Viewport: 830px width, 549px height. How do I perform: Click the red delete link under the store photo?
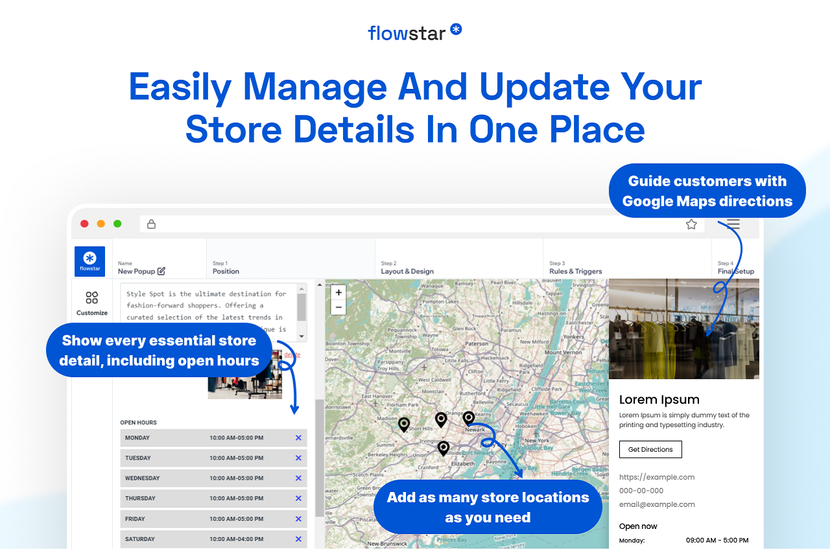pyautogui.click(x=292, y=354)
